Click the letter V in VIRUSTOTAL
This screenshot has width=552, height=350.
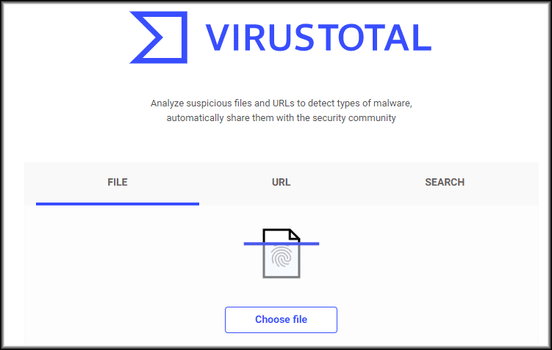coord(217,37)
